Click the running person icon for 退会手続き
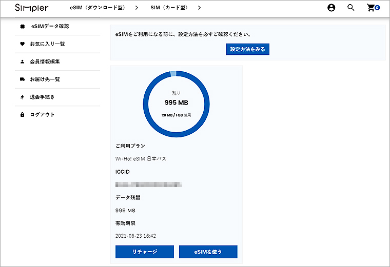This screenshot has height=267, width=390. 22,97
